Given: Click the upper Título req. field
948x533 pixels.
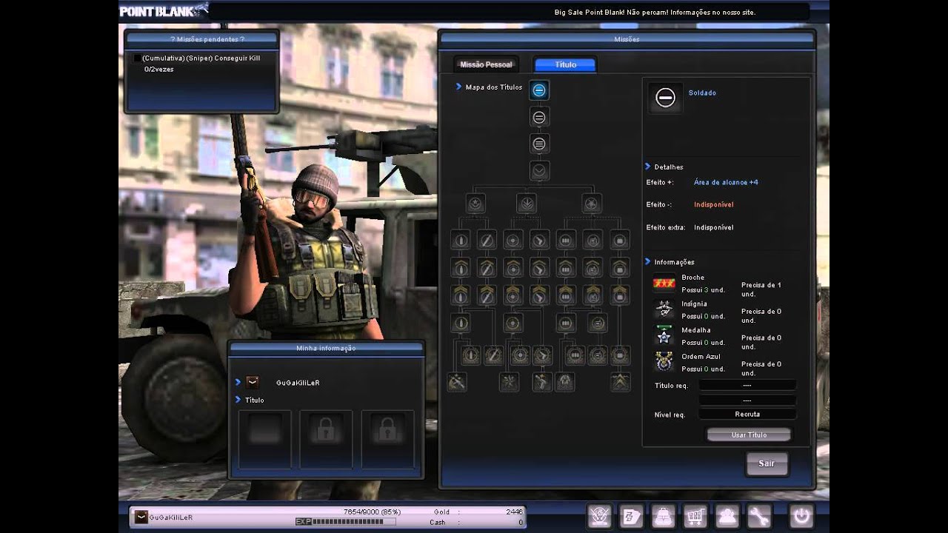Looking at the screenshot, I should coord(747,385).
